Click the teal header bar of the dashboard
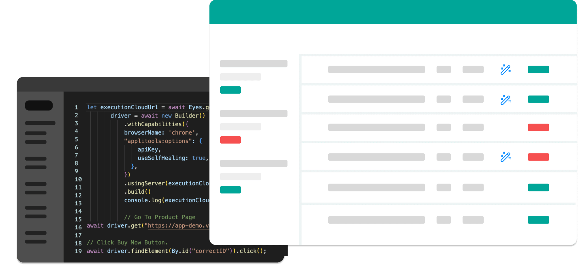This screenshot has height=275, width=578. pyautogui.click(x=392, y=12)
